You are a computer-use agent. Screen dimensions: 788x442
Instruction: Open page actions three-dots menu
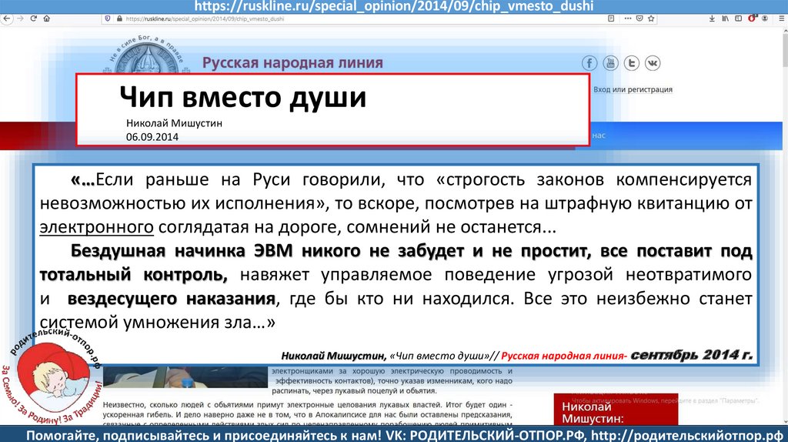click(628, 18)
